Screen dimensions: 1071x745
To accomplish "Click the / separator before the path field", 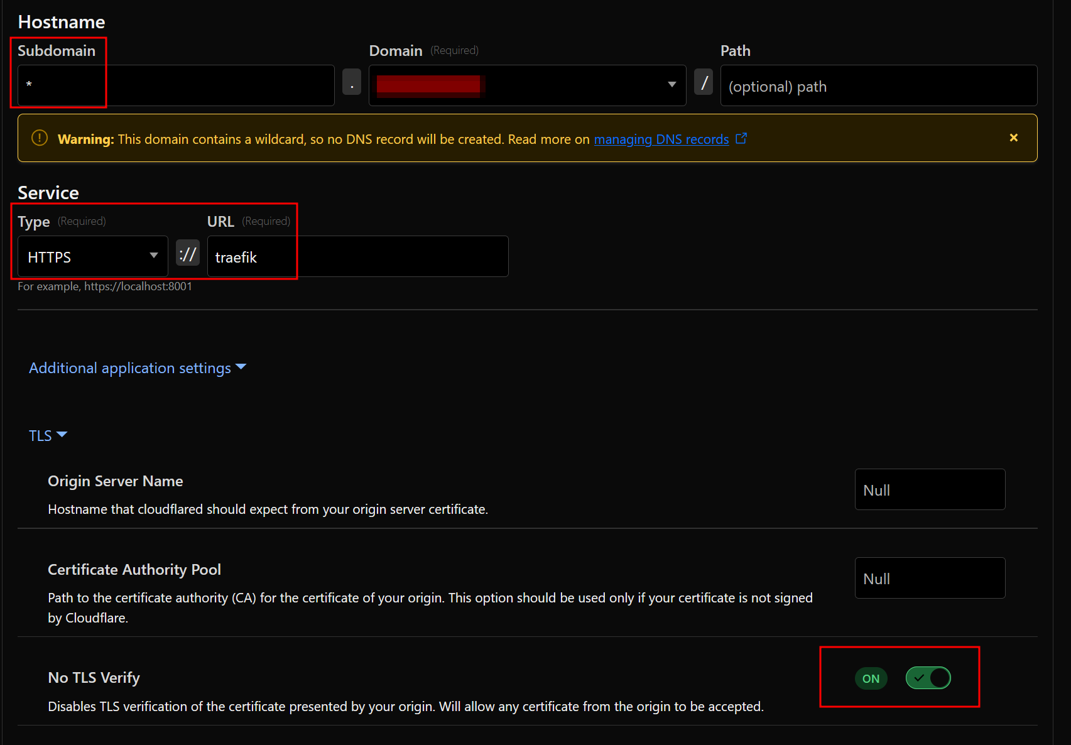I will click(x=704, y=82).
